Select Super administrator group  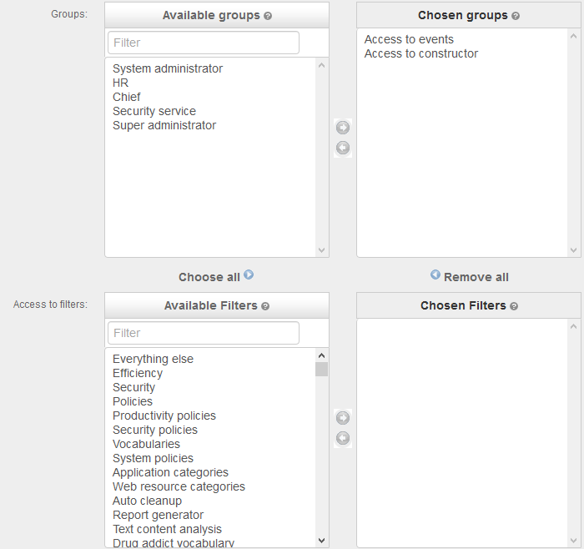click(x=164, y=125)
